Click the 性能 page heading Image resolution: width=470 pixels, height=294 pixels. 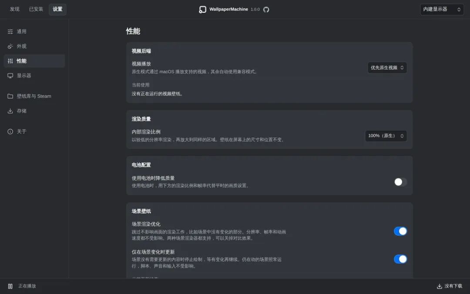click(x=133, y=31)
